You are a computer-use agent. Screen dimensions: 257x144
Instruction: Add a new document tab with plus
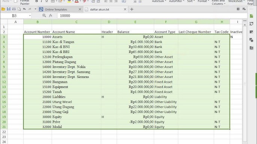[x=131, y=9]
